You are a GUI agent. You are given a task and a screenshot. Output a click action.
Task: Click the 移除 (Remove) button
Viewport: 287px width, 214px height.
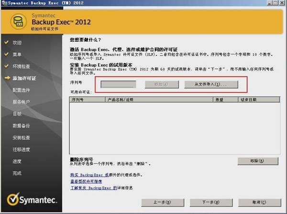(257, 161)
